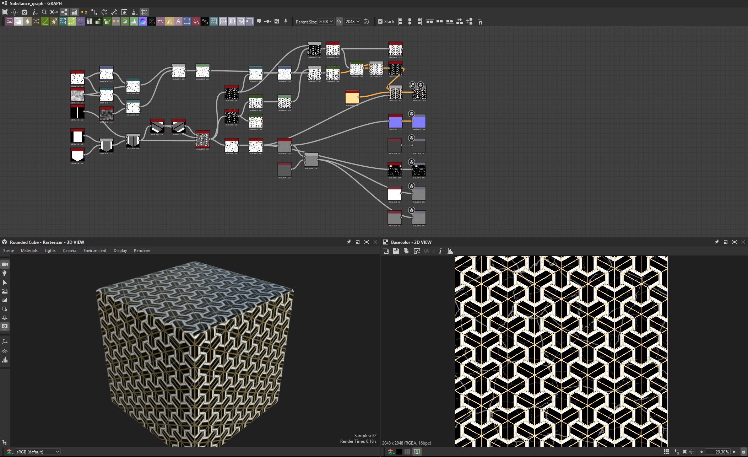Image resolution: width=748 pixels, height=457 pixels.
Task: Show histogram in 2D view
Action: [450, 251]
